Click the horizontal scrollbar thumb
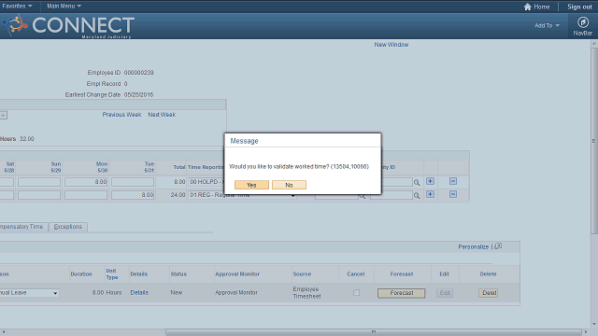598x336 pixels. [x=374, y=332]
